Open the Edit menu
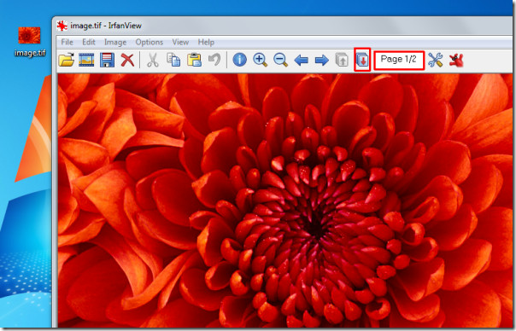The height and width of the screenshot is (331, 516). 89,42
